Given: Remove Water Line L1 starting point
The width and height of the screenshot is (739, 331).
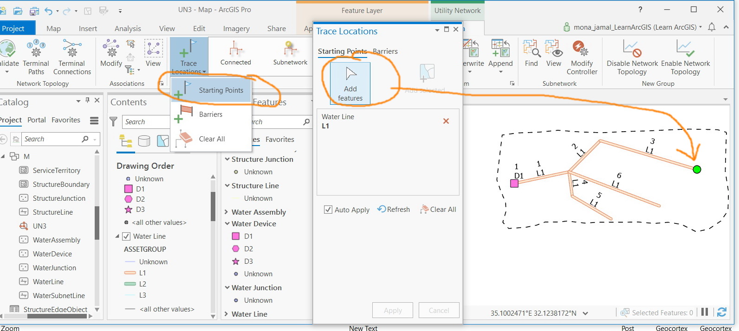Looking at the screenshot, I should click(x=446, y=121).
